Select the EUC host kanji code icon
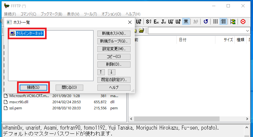Image resolution: width=253 pixels, height=137 pixels. coord(156,22)
